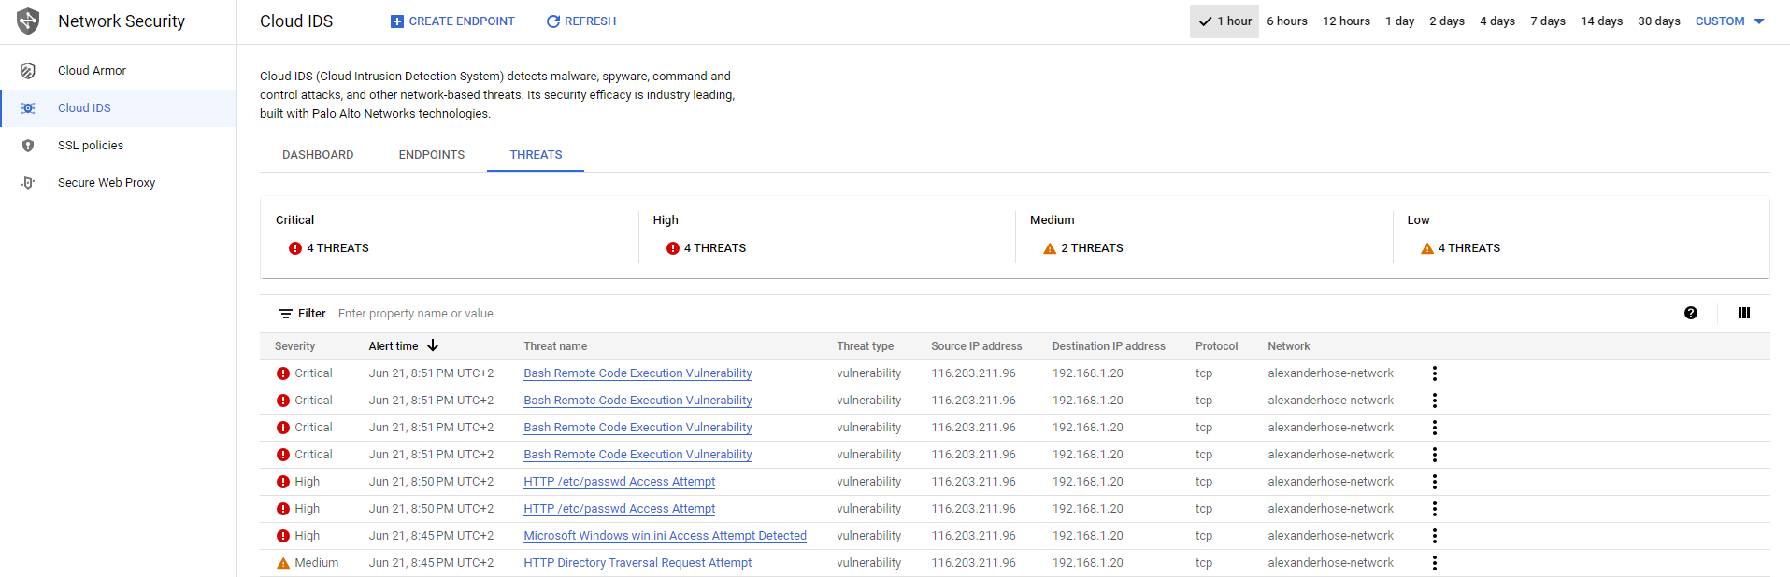The width and height of the screenshot is (1790, 577).
Task: Click the Refresh button
Action: coord(581,21)
